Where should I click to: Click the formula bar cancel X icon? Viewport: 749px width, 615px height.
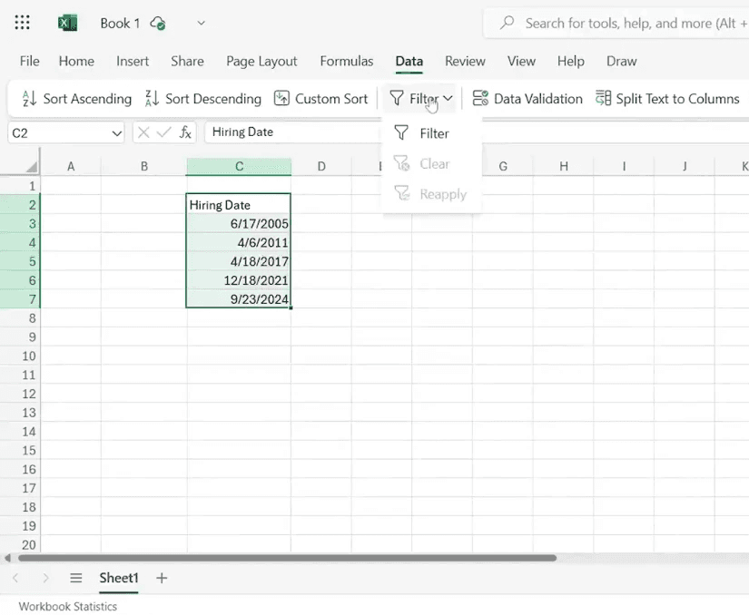[x=143, y=132]
